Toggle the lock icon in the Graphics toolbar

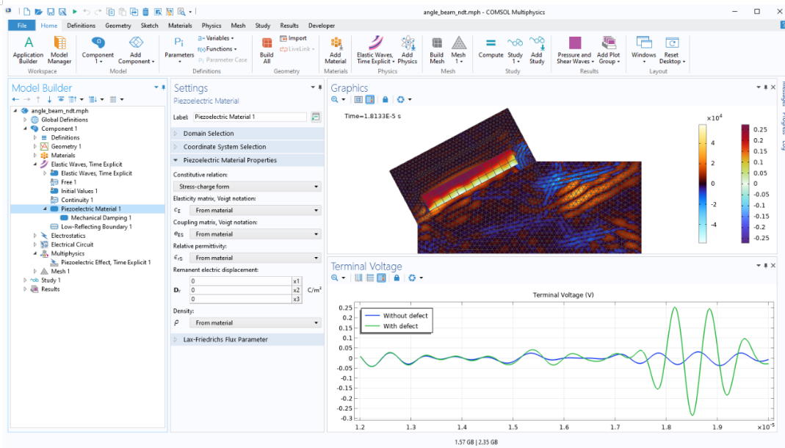tap(385, 100)
